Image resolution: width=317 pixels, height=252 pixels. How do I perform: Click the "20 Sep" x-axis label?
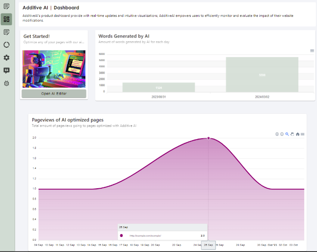[x=155, y=245]
